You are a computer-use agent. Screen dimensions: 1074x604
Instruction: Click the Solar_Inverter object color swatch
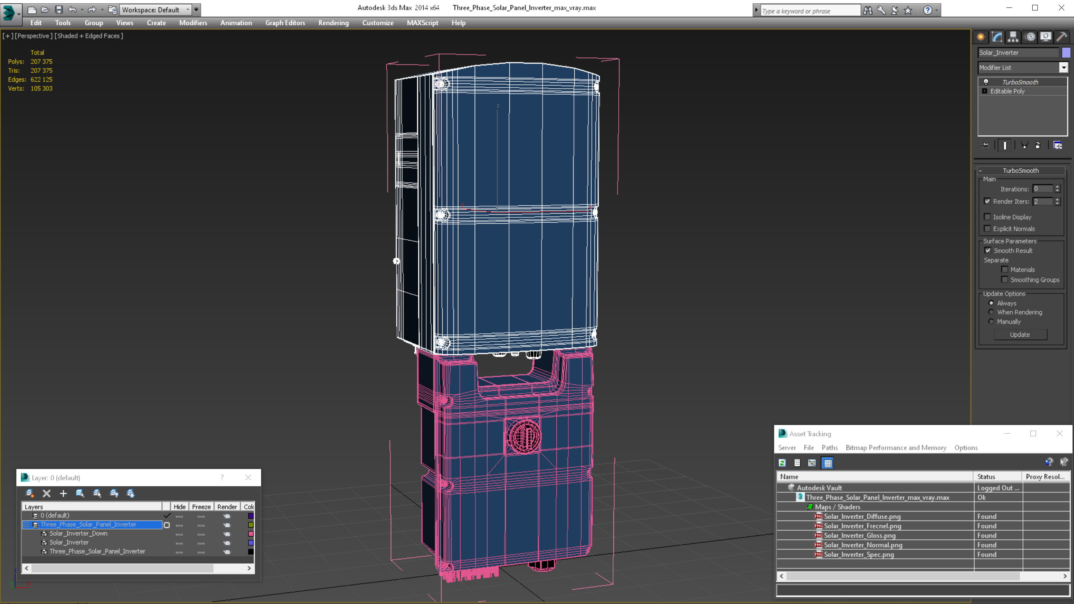click(x=1066, y=53)
